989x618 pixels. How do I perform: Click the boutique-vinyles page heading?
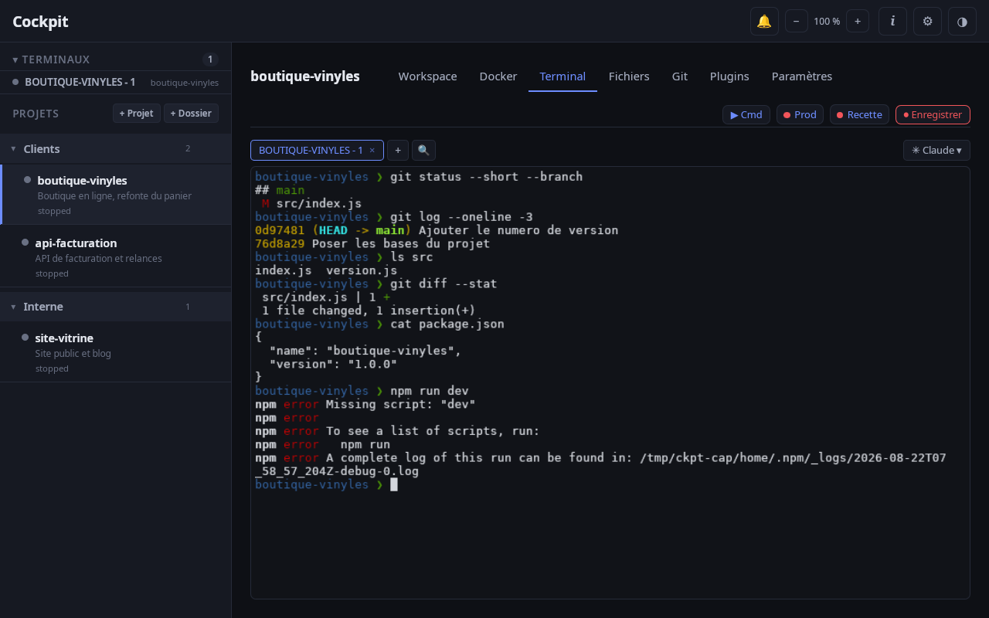coord(305,76)
